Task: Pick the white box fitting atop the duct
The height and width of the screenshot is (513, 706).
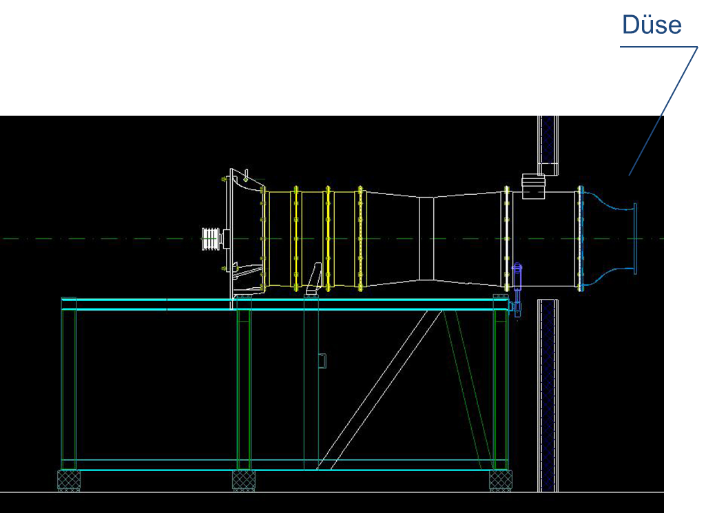Action: pyautogui.click(x=534, y=187)
